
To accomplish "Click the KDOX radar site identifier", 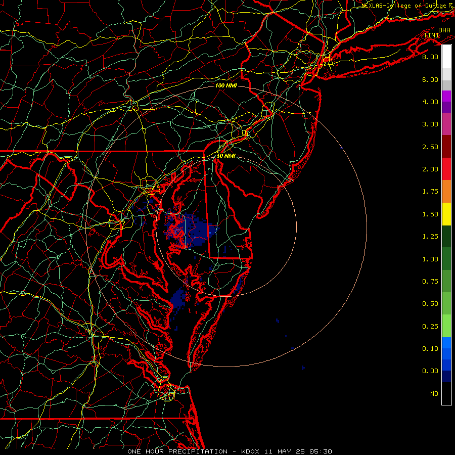I will [x=251, y=451].
